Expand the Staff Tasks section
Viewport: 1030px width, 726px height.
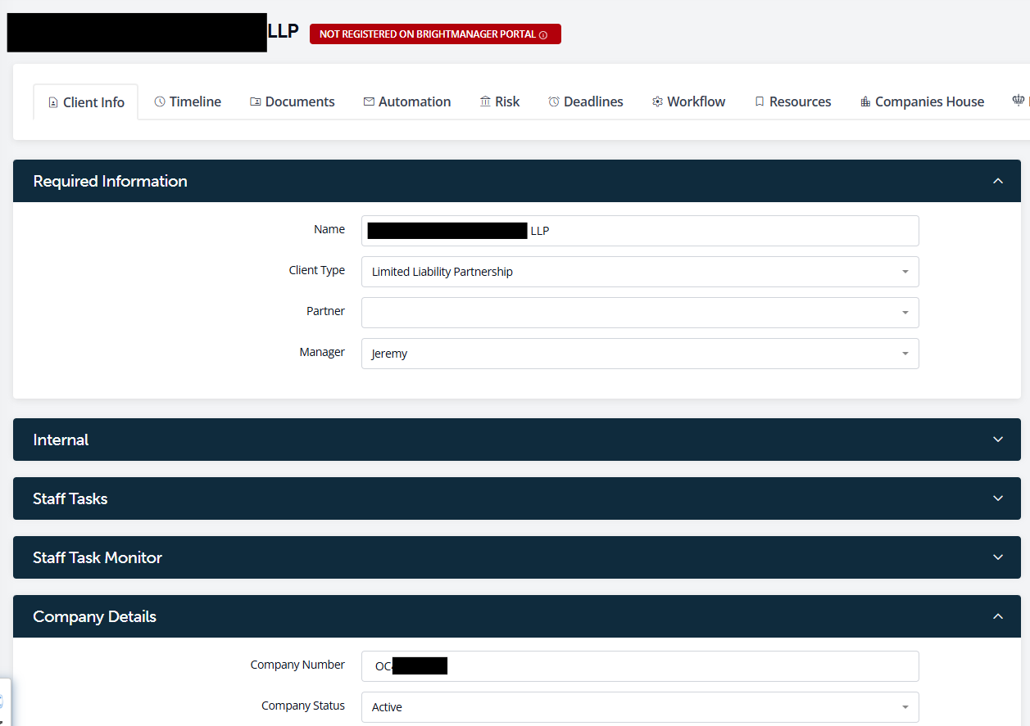point(997,498)
